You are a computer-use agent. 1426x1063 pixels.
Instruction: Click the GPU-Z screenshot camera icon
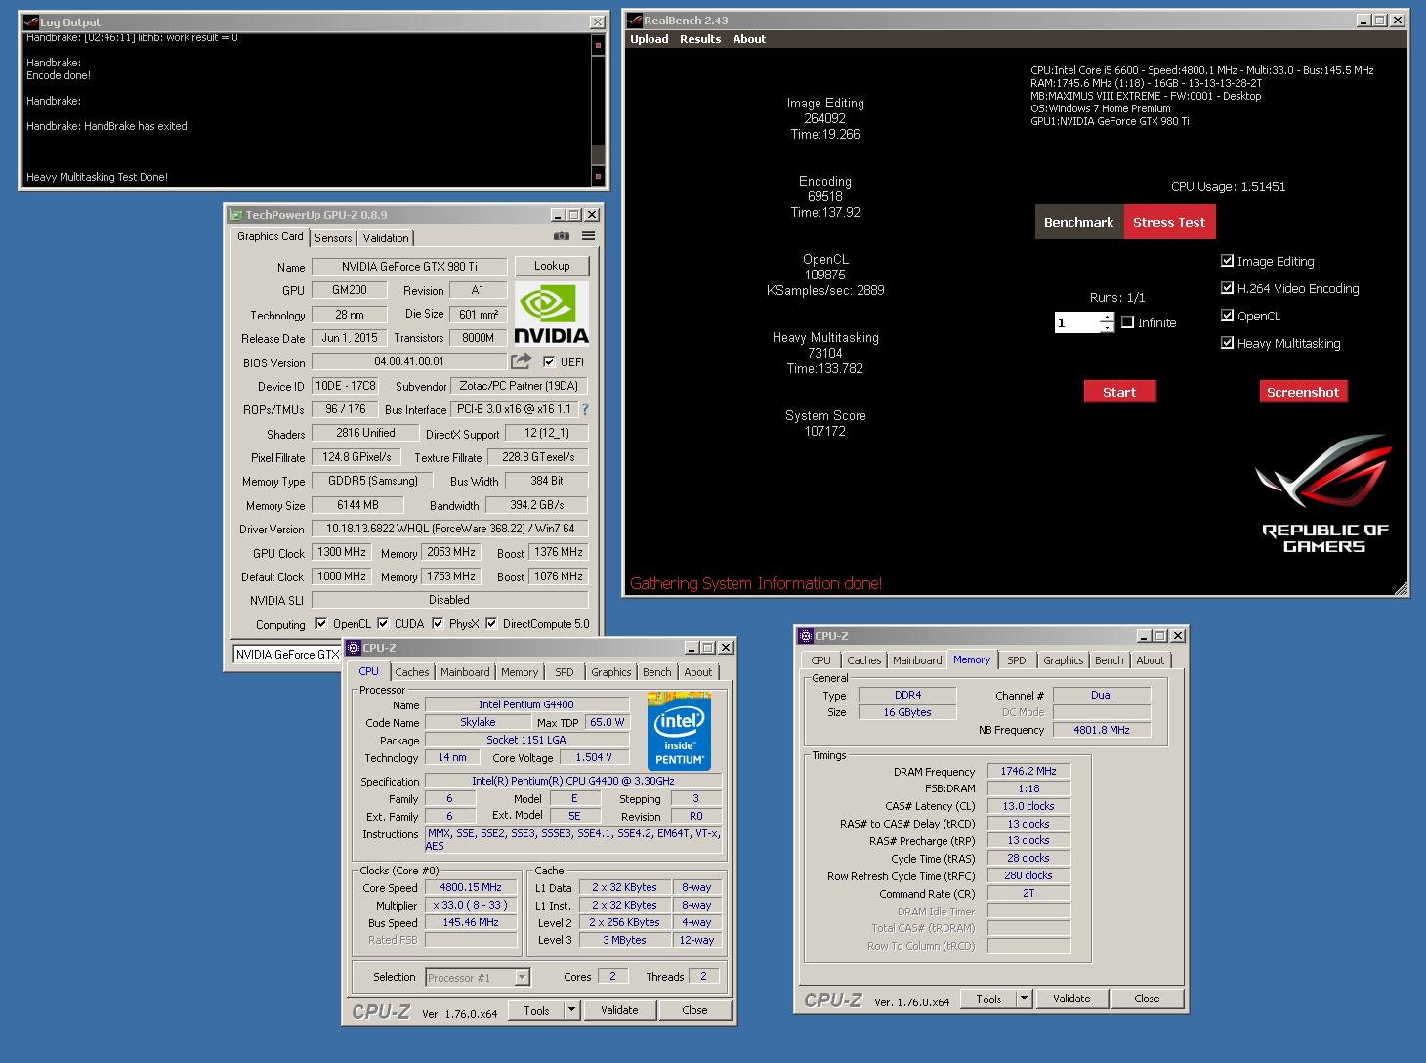click(x=562, y=236)
